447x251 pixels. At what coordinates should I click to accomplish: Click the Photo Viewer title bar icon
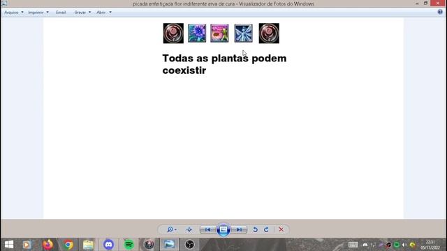4,3
